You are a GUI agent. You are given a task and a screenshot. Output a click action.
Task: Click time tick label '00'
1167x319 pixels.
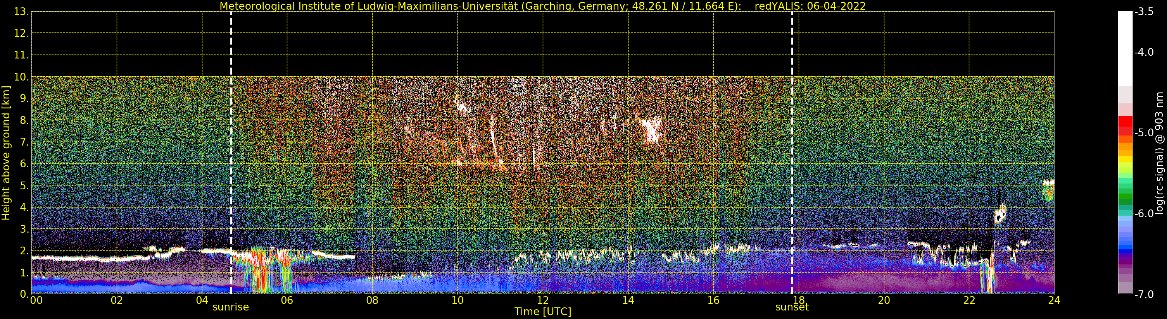(x=36, y=300)
